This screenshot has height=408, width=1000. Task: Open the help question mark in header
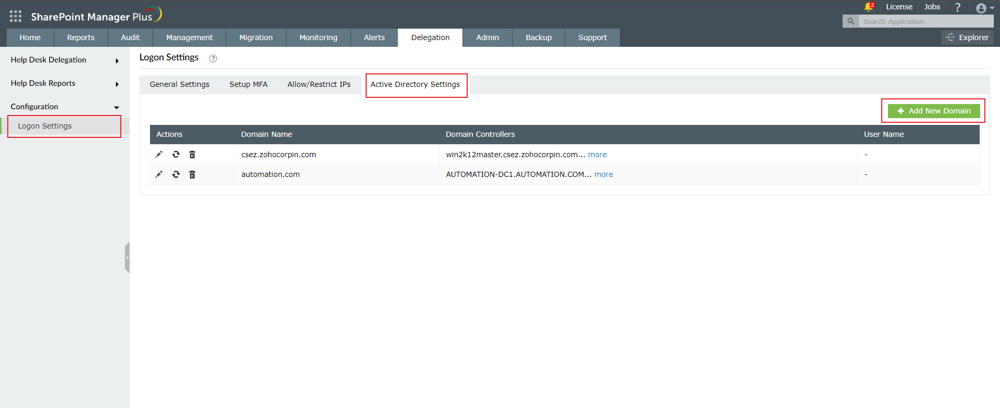[957, 7]
